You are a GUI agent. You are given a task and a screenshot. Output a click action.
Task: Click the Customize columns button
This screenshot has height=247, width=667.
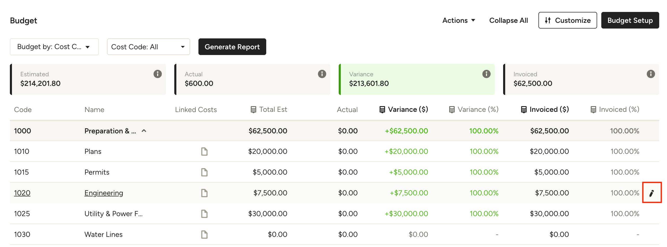click(x=568, y=20)
